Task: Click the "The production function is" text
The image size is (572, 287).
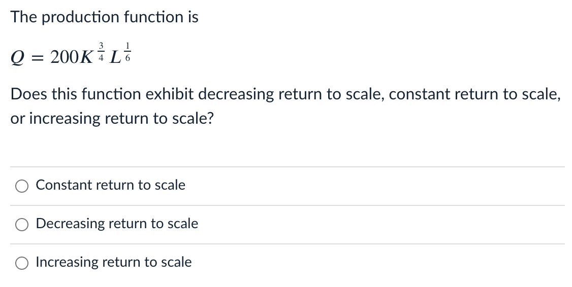Action: tap(105, 17)
